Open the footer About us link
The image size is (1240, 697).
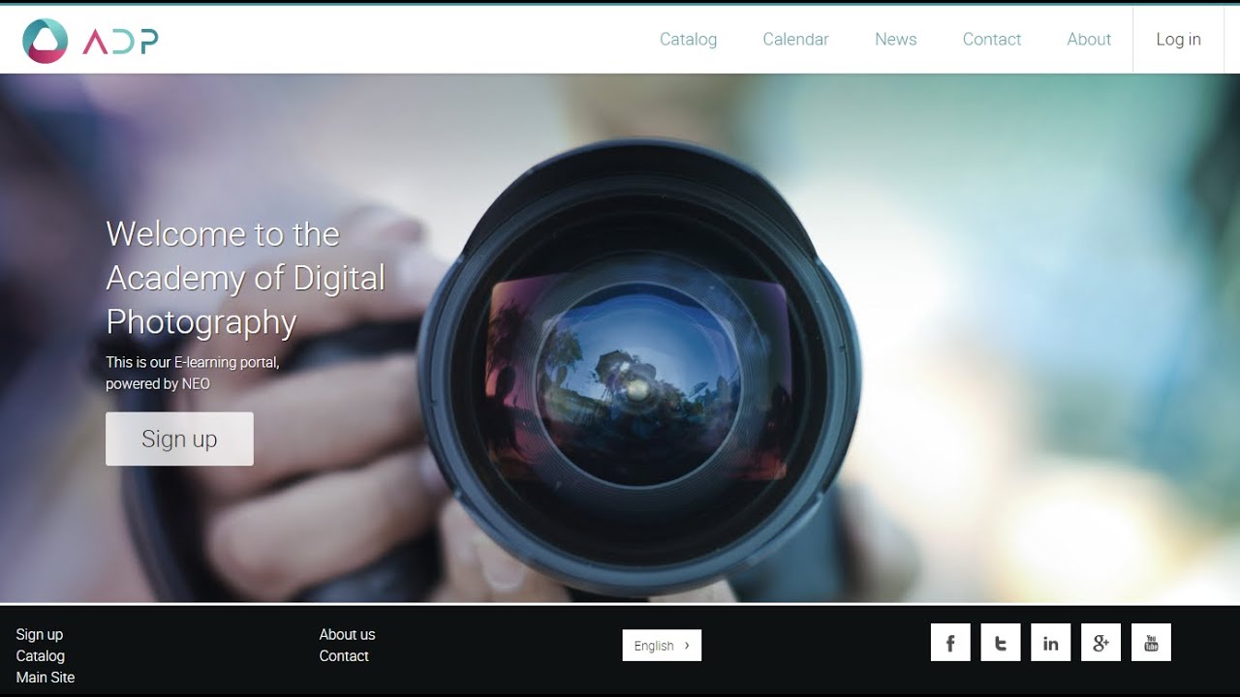pyautogui.click(x=347, y=635)
